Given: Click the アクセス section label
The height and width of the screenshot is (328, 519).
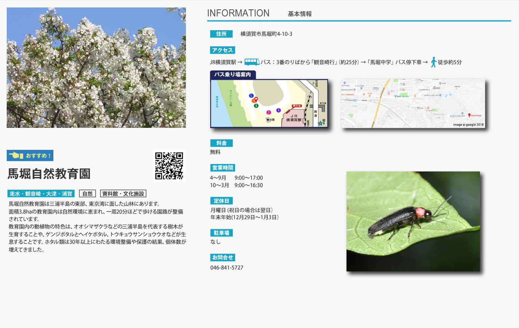Looking at the screenshot, I should 222,50.
